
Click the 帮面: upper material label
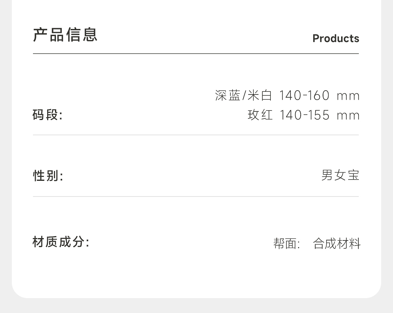tap(286, 244)
